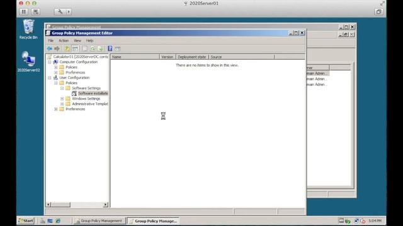Viewport: 403px width, 226px height.
Task: Expand the Administrative Templates folder
Action: pos(62,104)
